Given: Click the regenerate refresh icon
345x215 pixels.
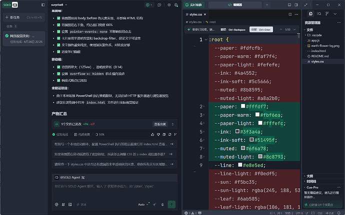Looking at the screenshot, I should [x=169, y=134].
